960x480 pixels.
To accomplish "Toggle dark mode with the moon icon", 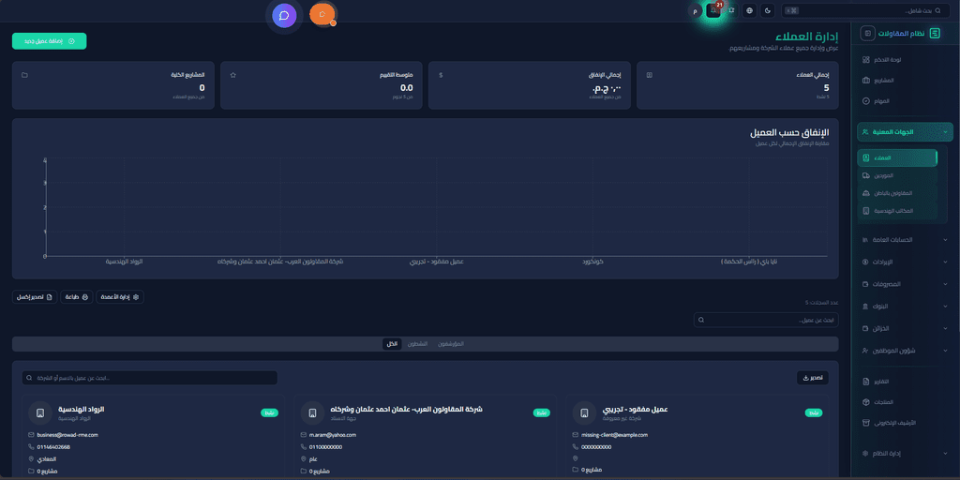I will coord(768,10).
